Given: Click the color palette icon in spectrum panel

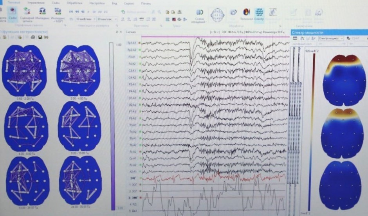Looking at the screenshot, I should click(x=348, y=38).
